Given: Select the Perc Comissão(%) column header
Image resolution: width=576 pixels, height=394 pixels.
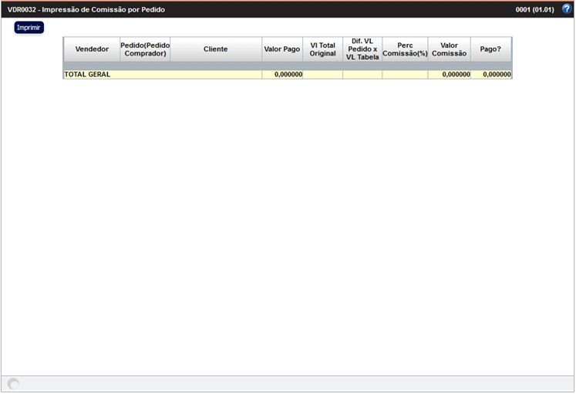Looking at the screenshot, I should click(405, 49).
